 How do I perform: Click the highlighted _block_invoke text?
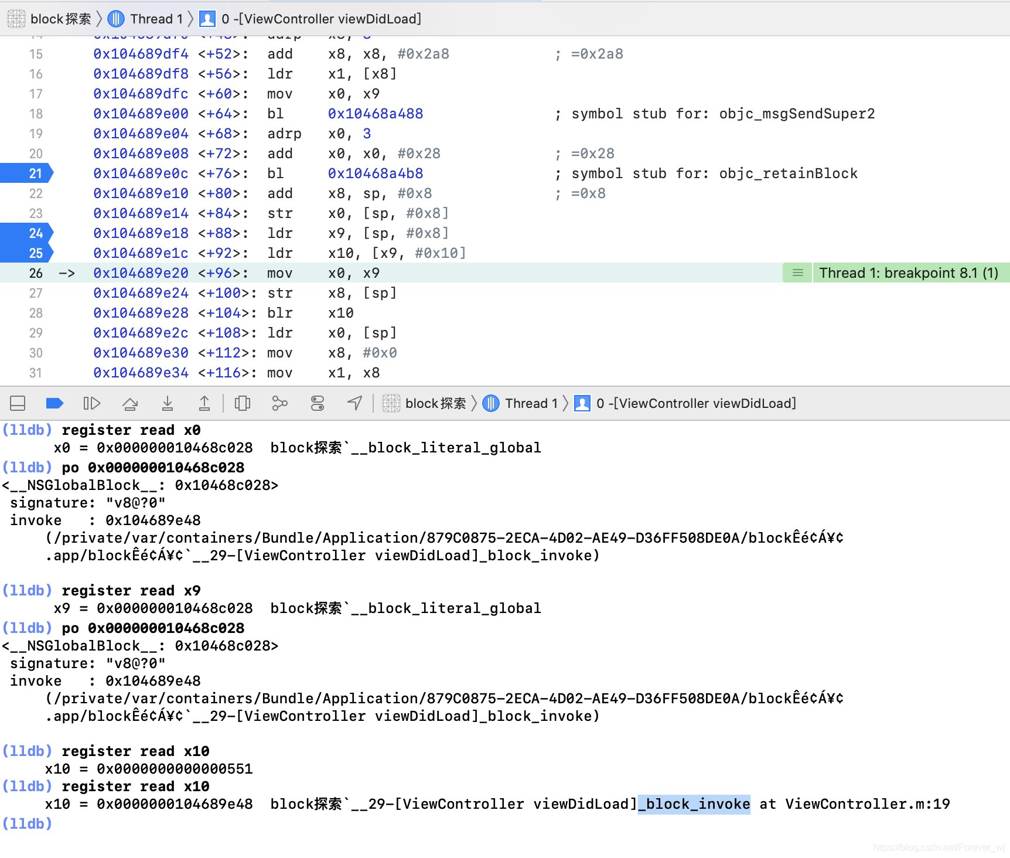[694, 804]
